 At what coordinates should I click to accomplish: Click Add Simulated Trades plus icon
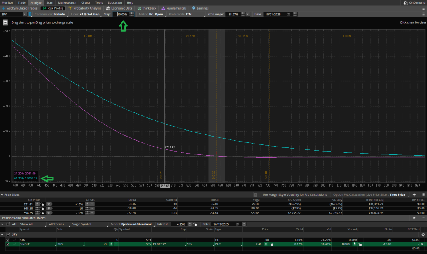pyautogui.click(x=3, y=8)
